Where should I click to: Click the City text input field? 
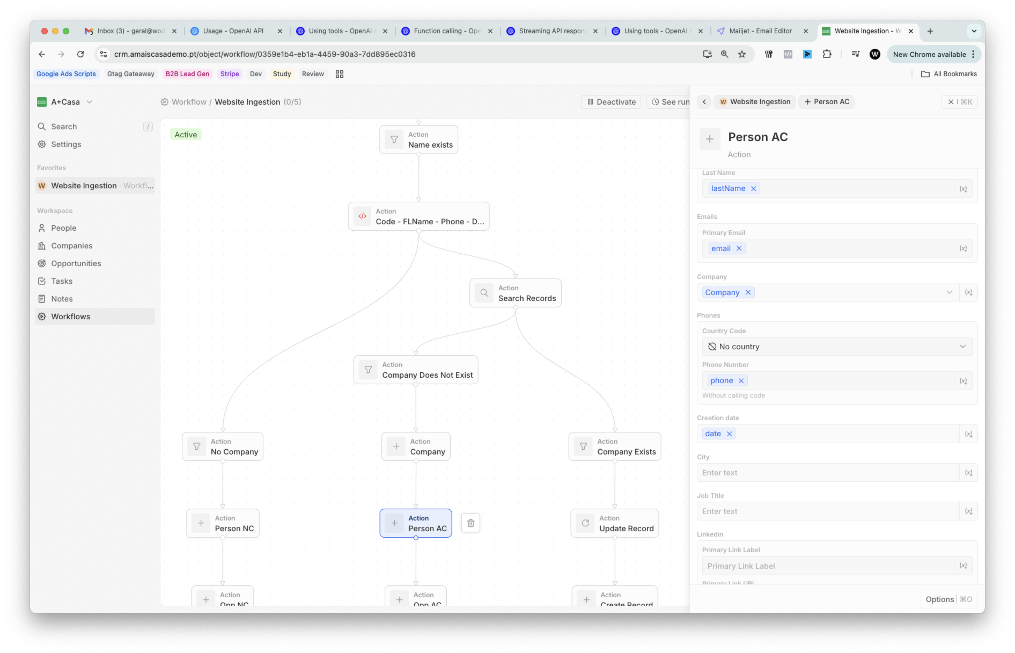point(827,473)
